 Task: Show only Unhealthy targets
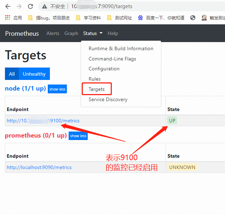pos(34,74)
